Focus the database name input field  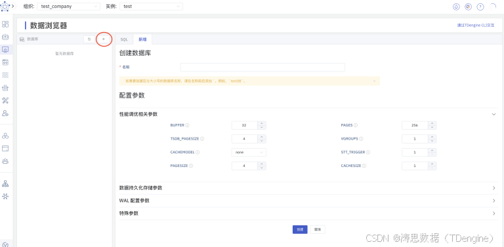(x=262, y=67)
